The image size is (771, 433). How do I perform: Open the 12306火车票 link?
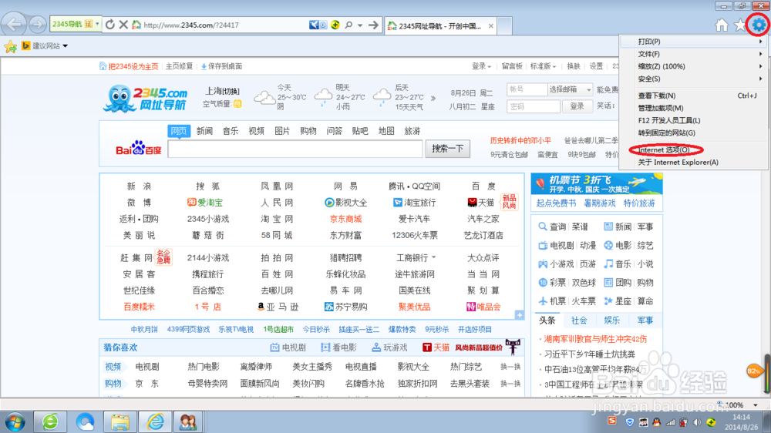415,235
